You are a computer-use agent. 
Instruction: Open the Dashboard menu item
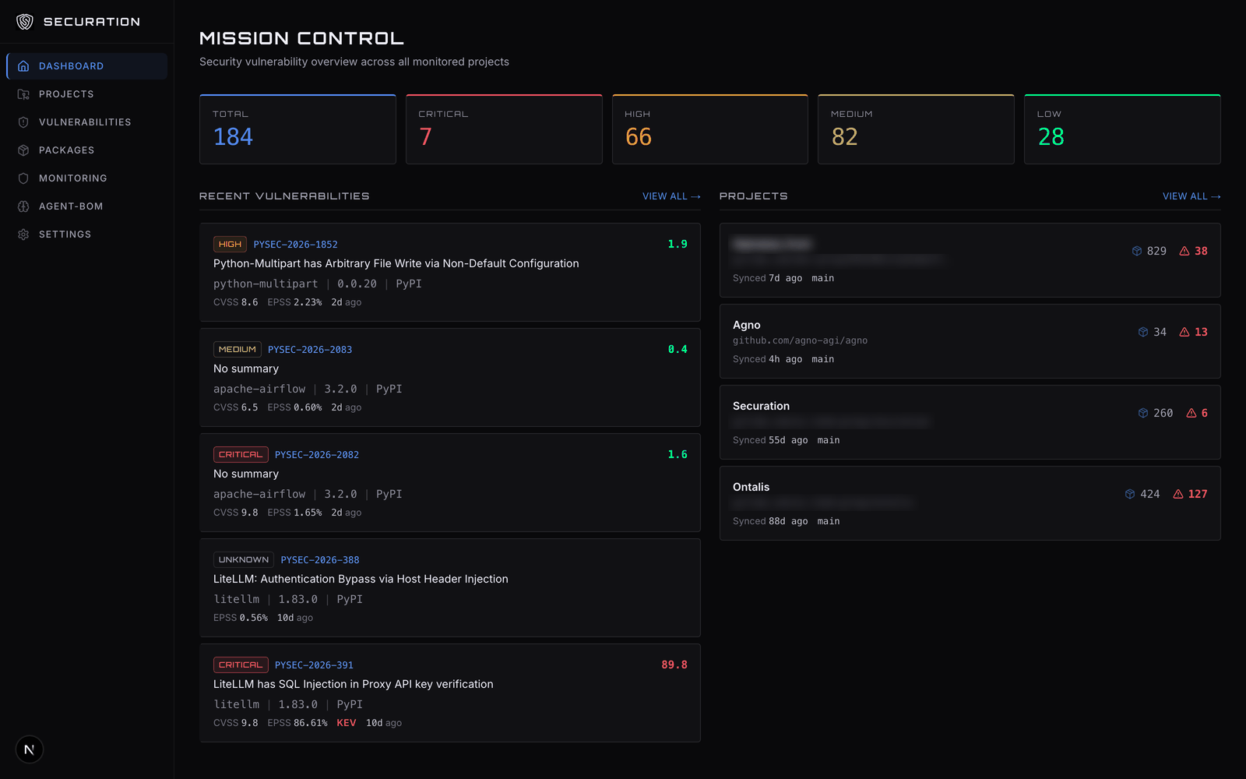coord(87,66)
